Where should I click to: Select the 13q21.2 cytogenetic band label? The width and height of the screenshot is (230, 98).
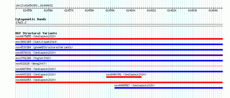(x=21, y=23)
